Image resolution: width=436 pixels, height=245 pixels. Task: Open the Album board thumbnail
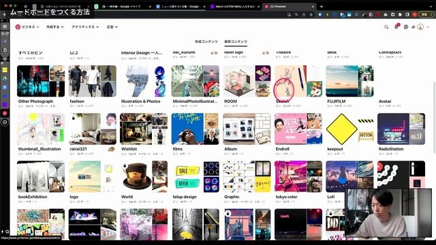point(247,129)
